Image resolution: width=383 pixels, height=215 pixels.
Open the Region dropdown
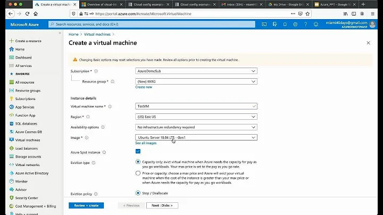(196, 117)
